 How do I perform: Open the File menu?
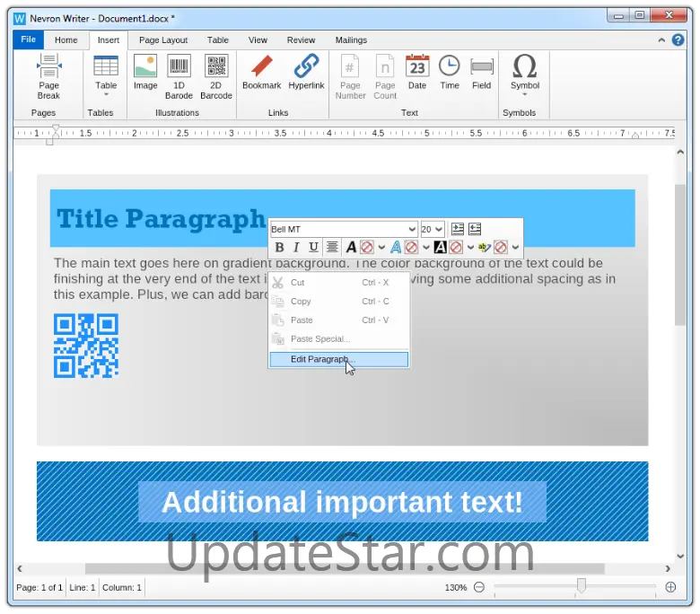28,39
